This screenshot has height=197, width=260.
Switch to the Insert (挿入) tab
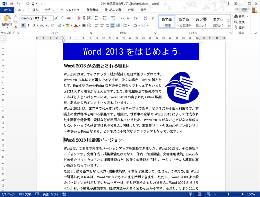coord(35,10)
